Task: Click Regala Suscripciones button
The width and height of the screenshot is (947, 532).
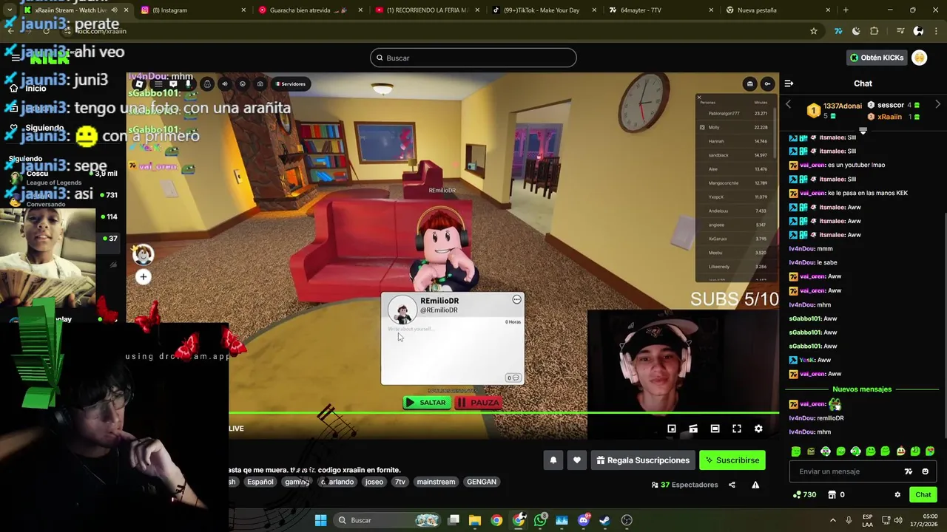Action: click(x=643, y=460)
